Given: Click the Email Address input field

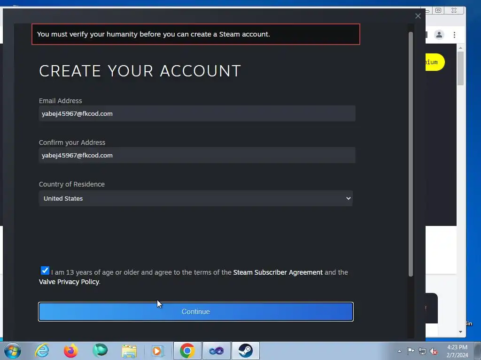Looking at the screenshot, I should (x=197, y=113).
